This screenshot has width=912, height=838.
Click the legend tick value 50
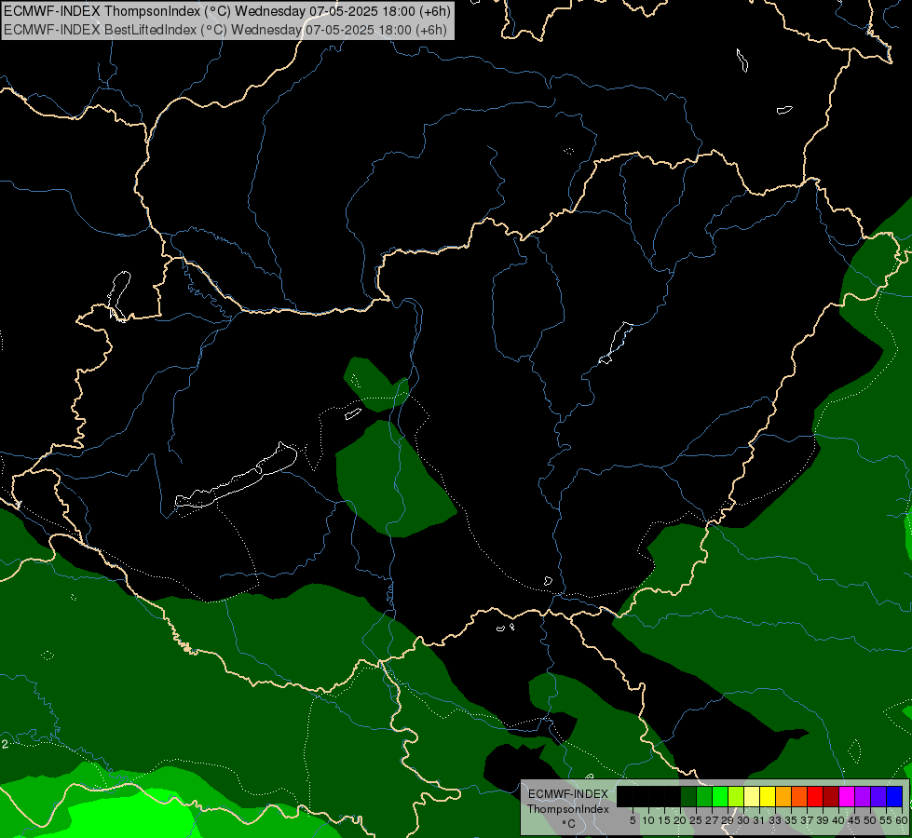pos(871,820)
